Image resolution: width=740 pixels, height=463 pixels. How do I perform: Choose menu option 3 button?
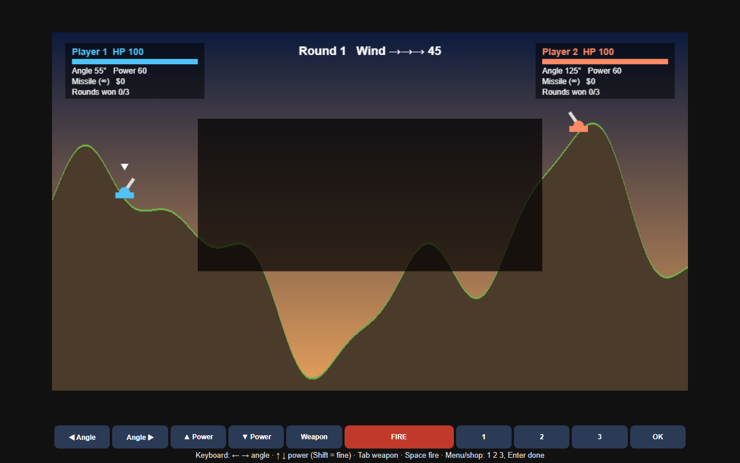pyautogui.click(x=600, y=437)
